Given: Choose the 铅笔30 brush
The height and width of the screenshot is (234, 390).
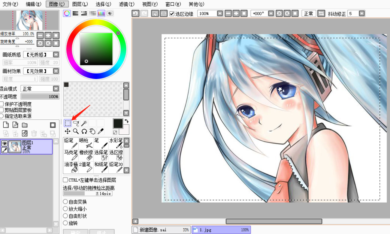Looking at the screenshot, I should point(116,168).
